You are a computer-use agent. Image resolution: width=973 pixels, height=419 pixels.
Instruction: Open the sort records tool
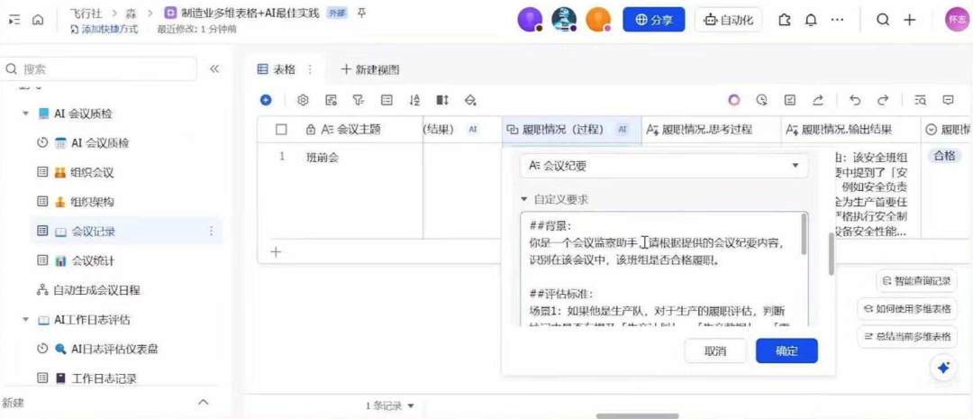click(414, 100)
